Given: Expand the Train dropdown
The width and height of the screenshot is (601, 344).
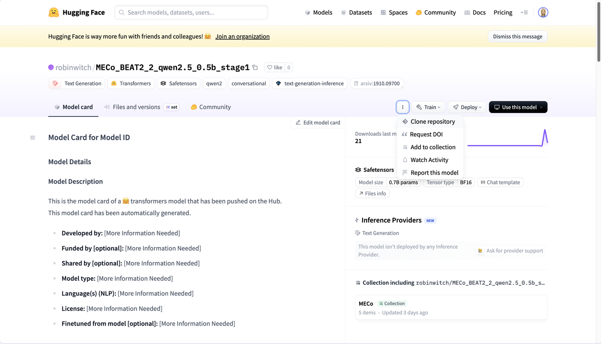Looking at the screenshot, I should click(429, 107).
